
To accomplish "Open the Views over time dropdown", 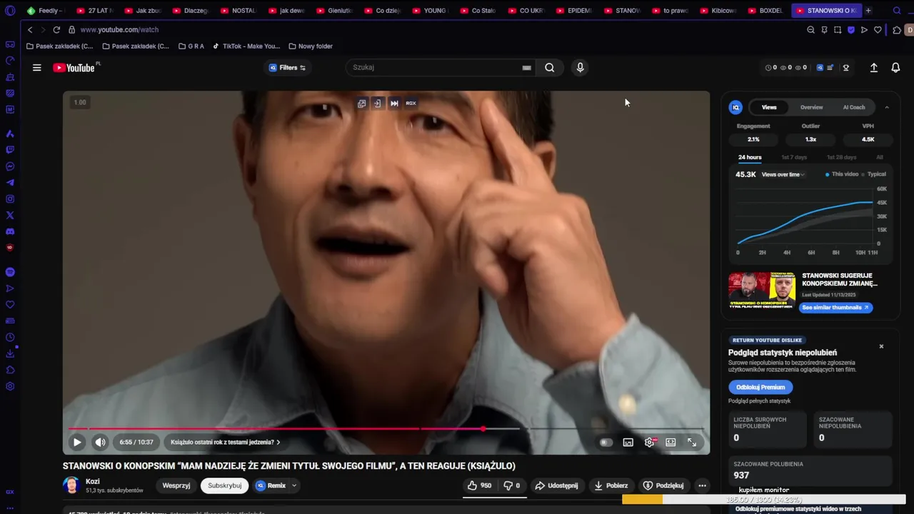I will tap(783, 174).
